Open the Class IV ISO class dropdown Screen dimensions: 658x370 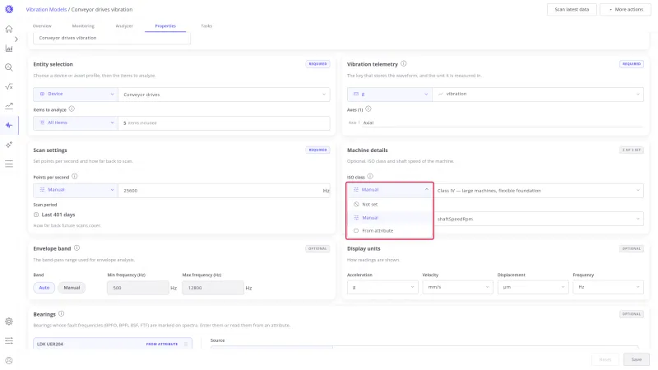[538, 191]
